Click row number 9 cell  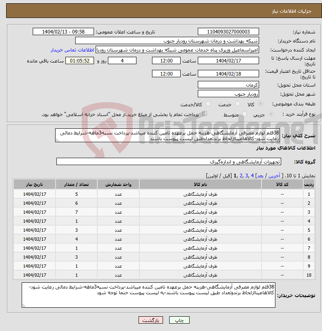pos(309,266)
